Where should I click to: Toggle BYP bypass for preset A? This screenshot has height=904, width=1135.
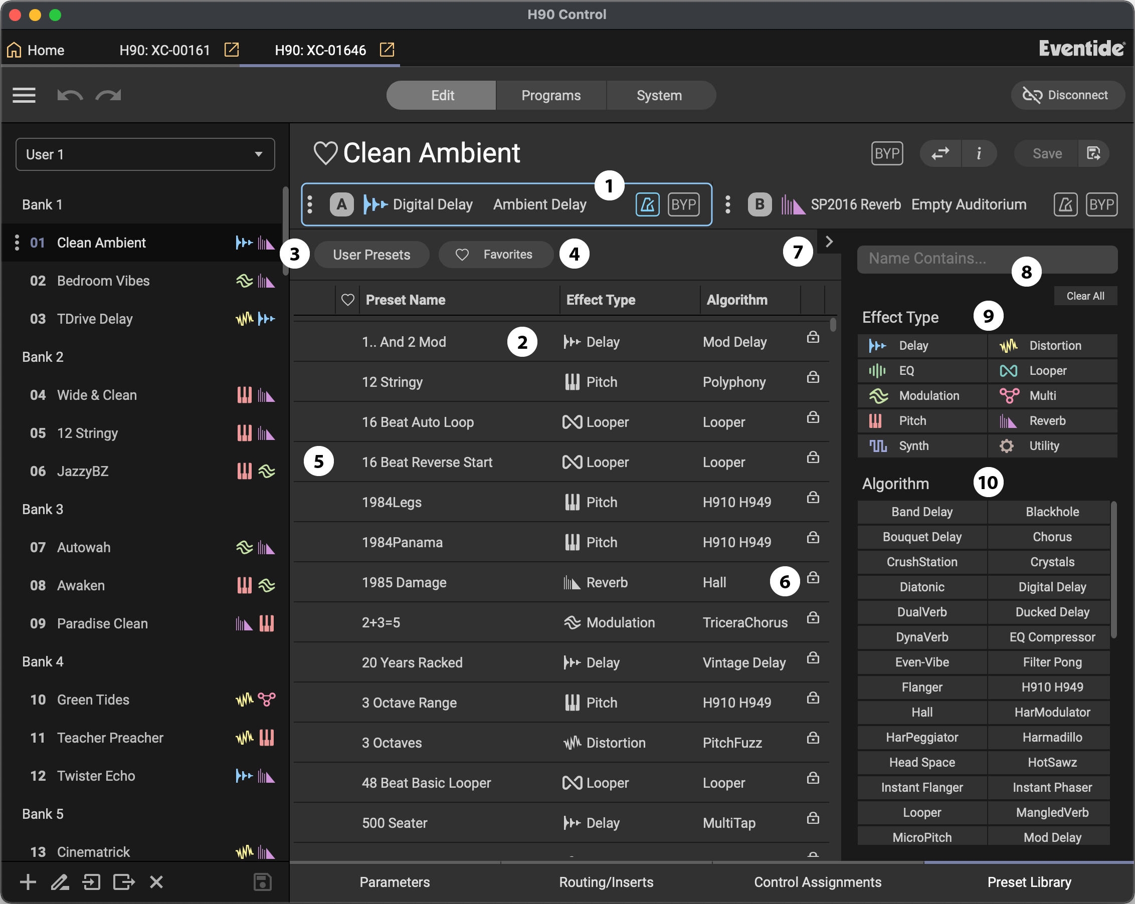pyautogui.click(x=683, y=204)
